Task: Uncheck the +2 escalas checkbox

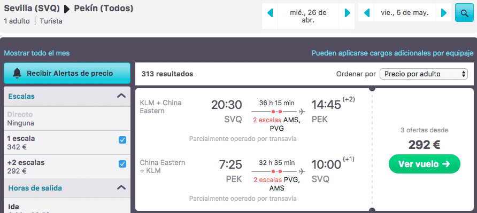Action: point(122,164)
